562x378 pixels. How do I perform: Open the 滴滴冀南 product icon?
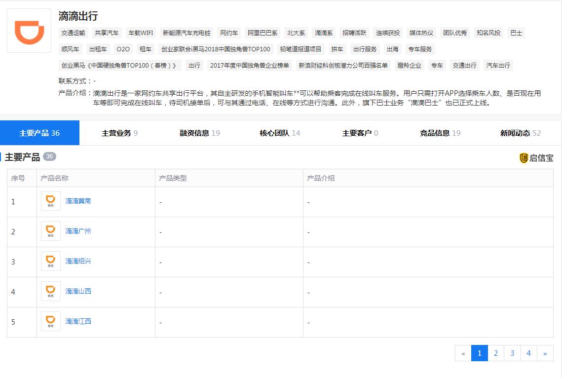click(50, 201)
